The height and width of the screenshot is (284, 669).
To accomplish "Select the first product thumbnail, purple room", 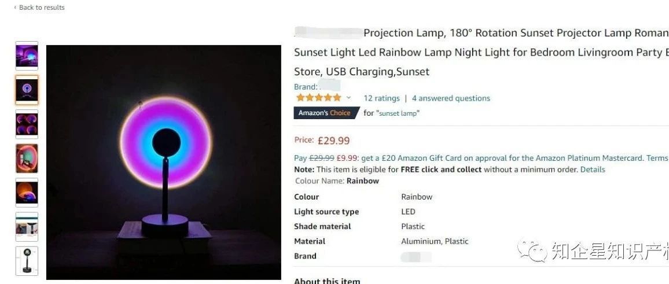I will (x=27, y=56).
